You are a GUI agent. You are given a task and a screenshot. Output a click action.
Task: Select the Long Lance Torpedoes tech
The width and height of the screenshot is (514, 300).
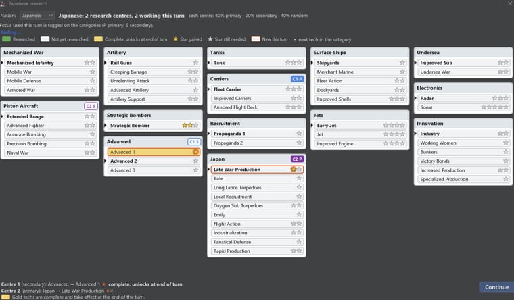[257, 188]
